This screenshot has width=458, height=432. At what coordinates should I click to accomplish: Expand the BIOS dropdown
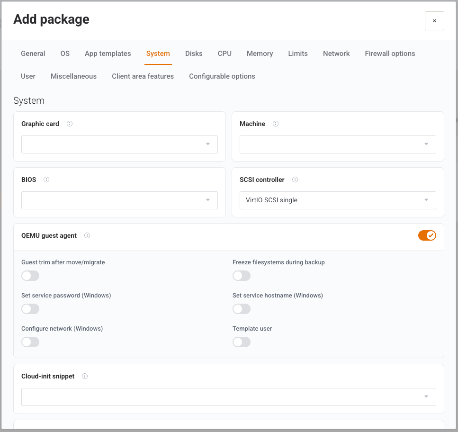(x=119, y=200)
